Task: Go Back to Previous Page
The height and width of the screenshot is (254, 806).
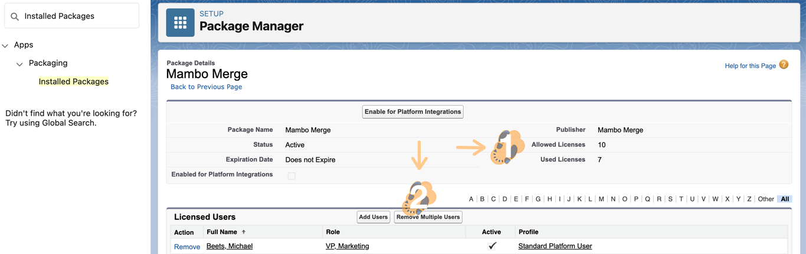Action: tap(206, 87)
